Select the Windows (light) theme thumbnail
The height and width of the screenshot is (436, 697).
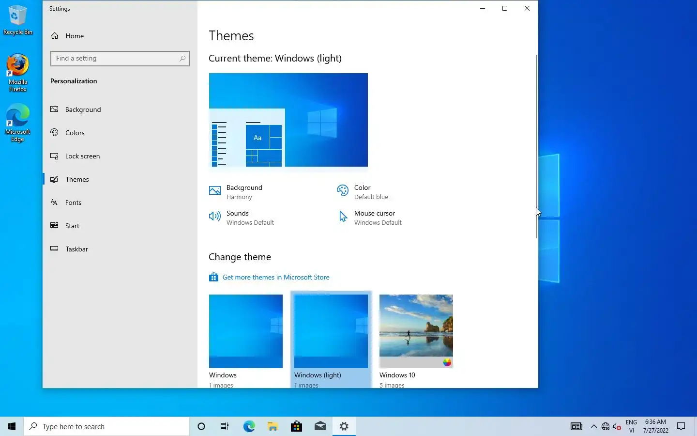click(x=331, y=331)
